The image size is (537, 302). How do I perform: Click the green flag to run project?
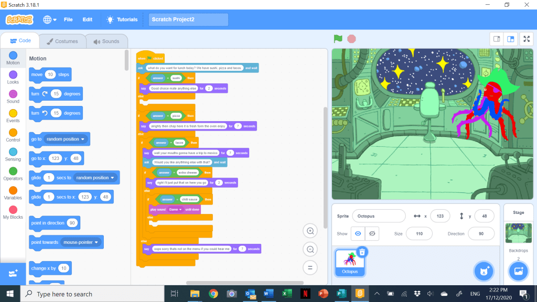(338, 39)
